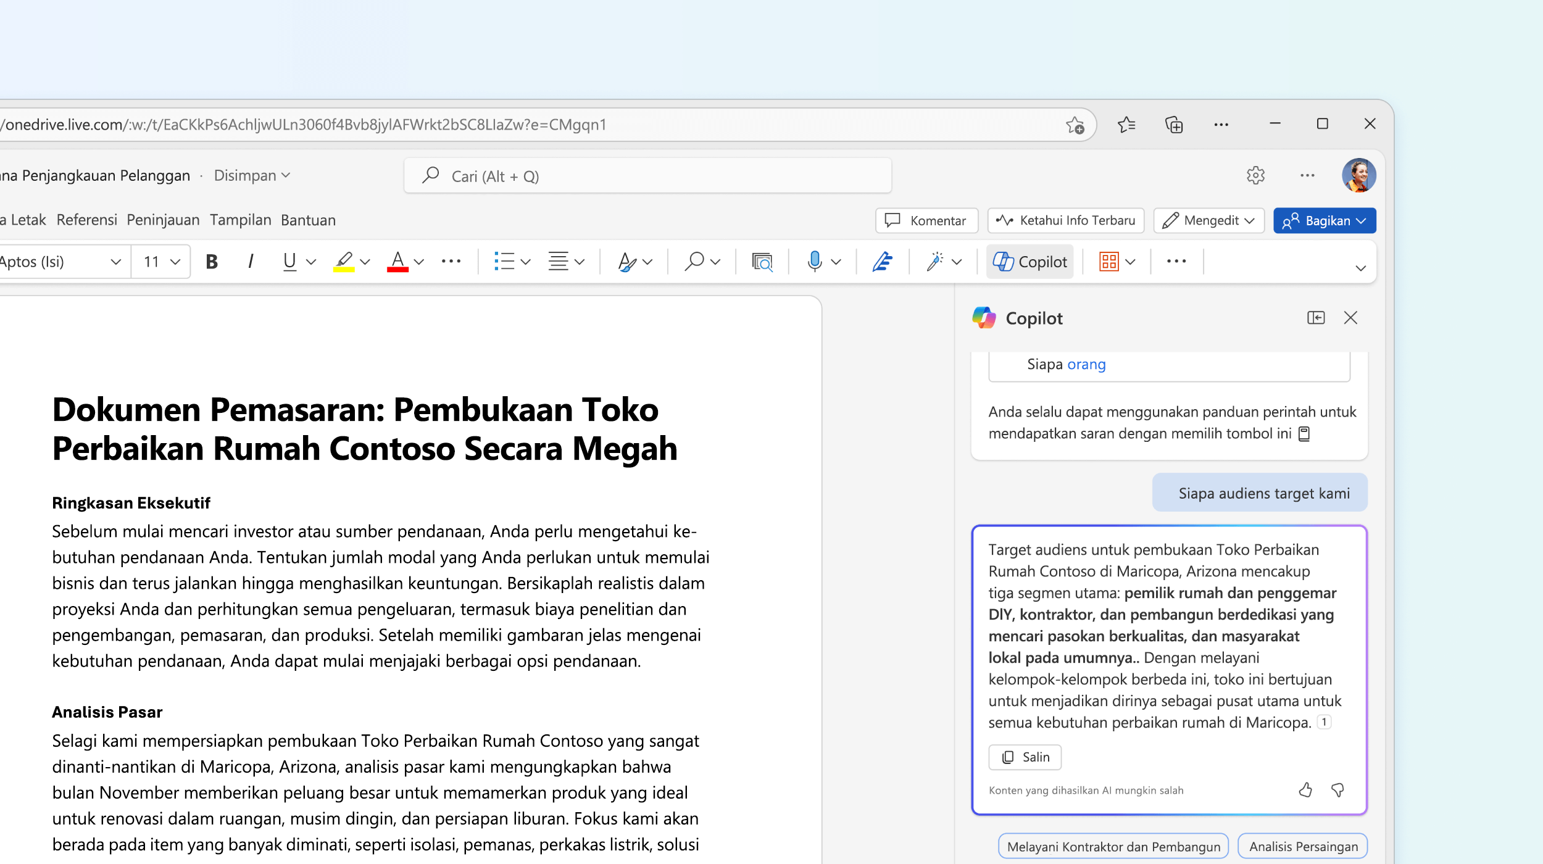
Task: Start Dictate microphone icon
Action: pos(815,262)
